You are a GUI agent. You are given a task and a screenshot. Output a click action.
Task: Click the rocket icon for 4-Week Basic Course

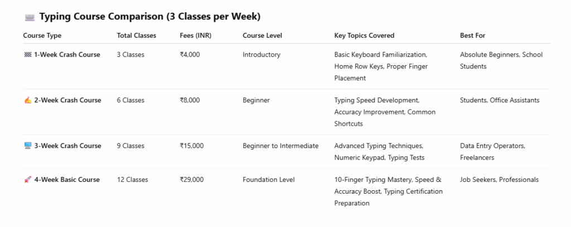(x=27, y=180)
